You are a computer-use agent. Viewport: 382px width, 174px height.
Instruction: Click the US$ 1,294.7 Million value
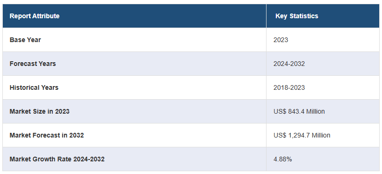302,135
